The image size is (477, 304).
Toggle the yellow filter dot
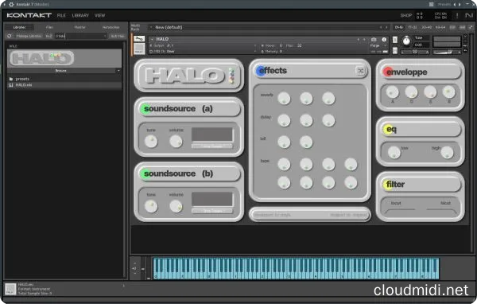[x=387, y=185]
